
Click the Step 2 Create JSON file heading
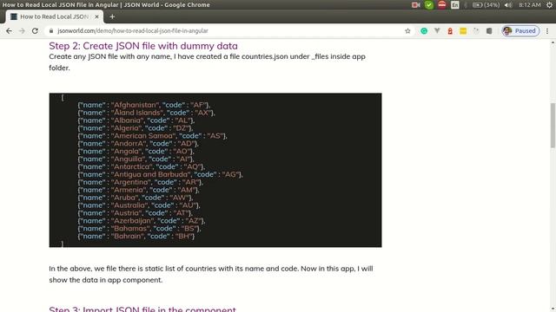(143, 46)
